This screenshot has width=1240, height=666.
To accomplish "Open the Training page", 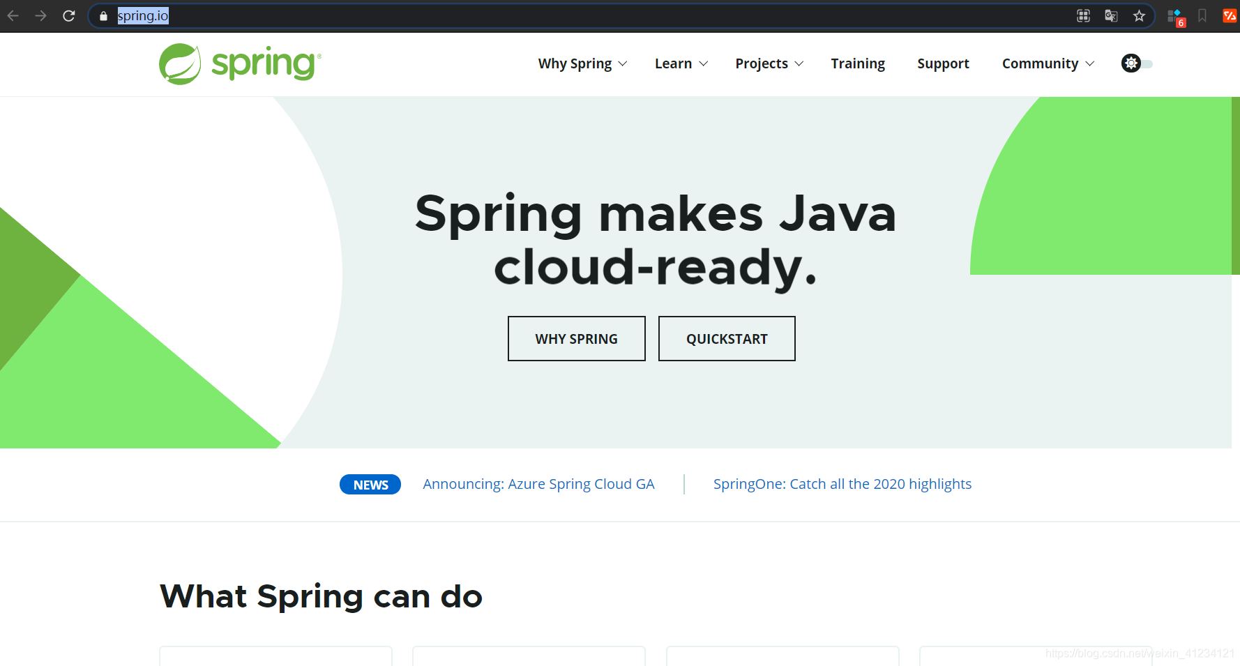I will (858, 63).
